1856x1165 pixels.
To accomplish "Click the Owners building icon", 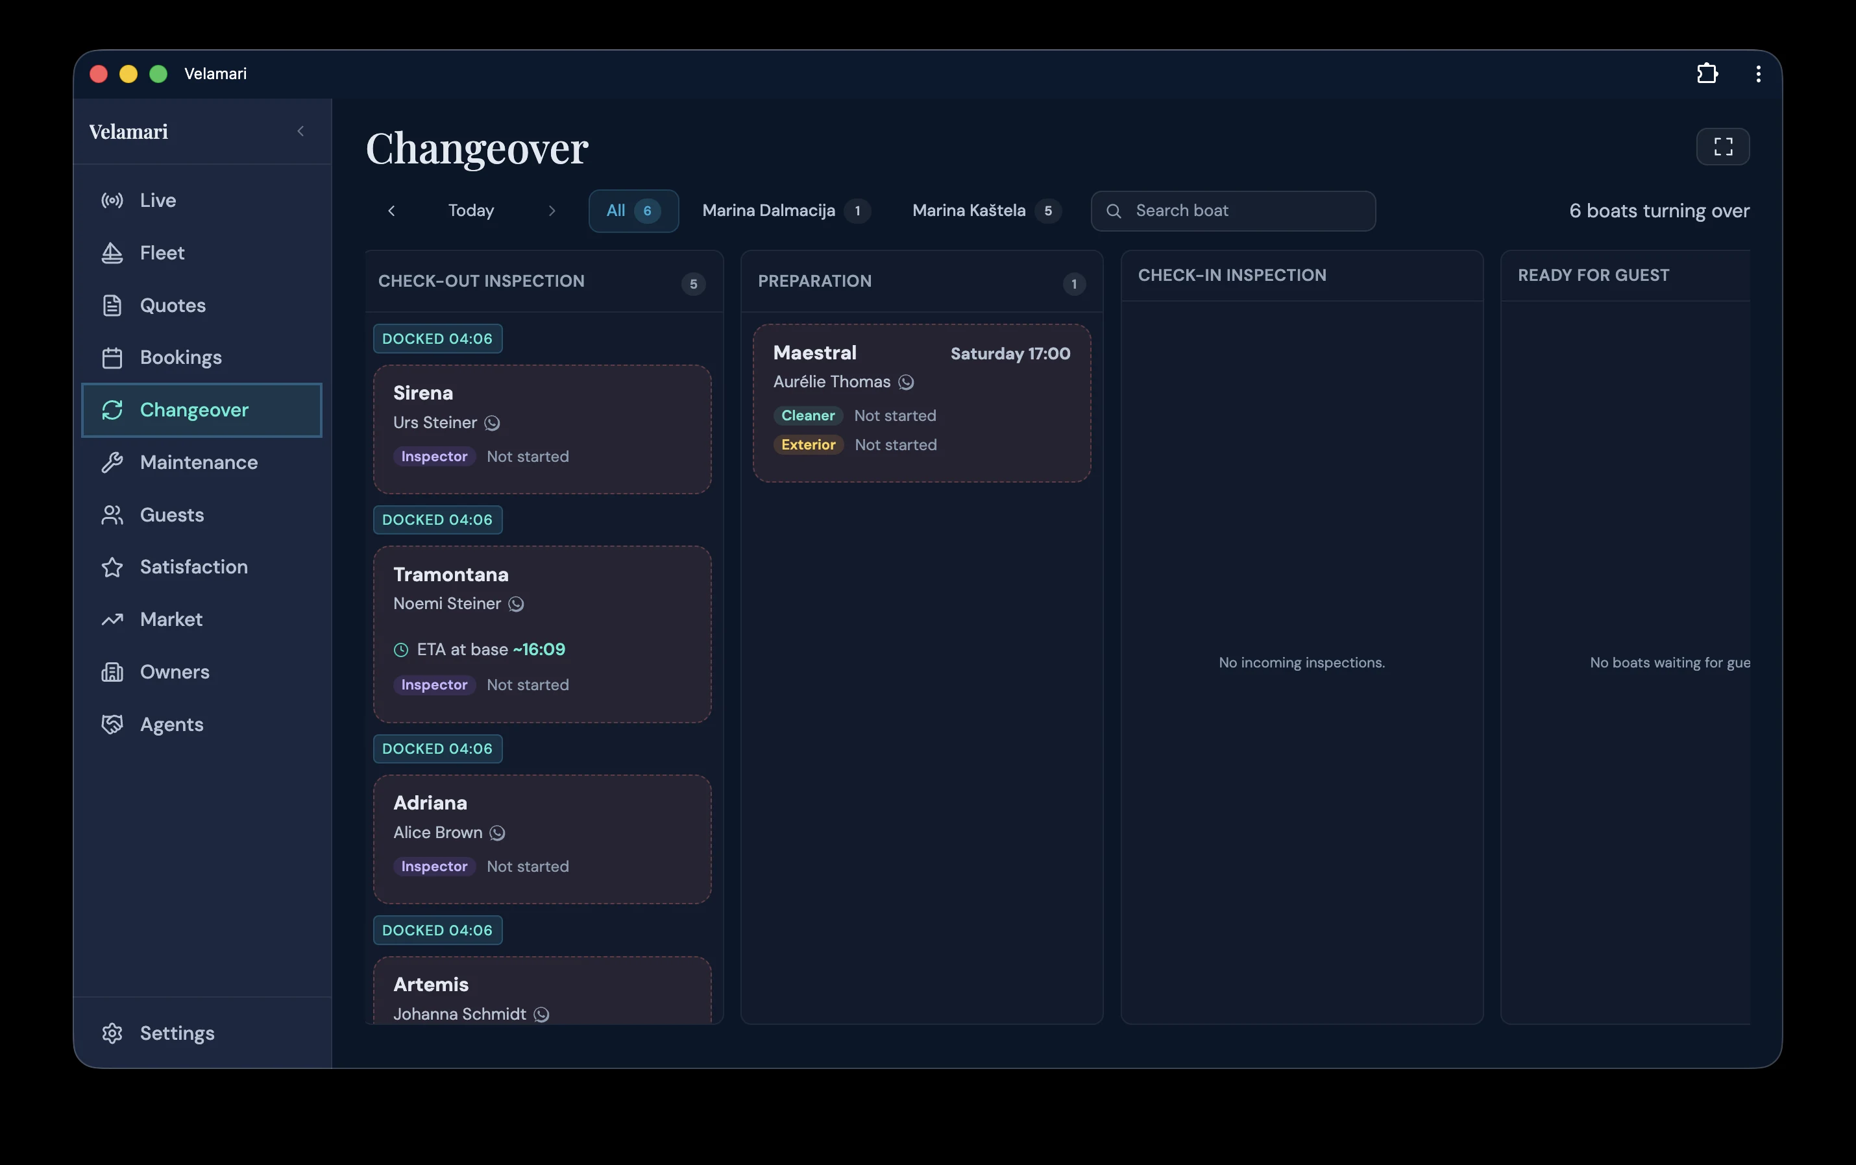I will 112,672.
